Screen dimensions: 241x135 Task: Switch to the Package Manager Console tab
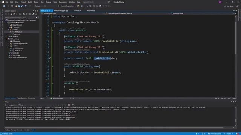coord(14,130)
